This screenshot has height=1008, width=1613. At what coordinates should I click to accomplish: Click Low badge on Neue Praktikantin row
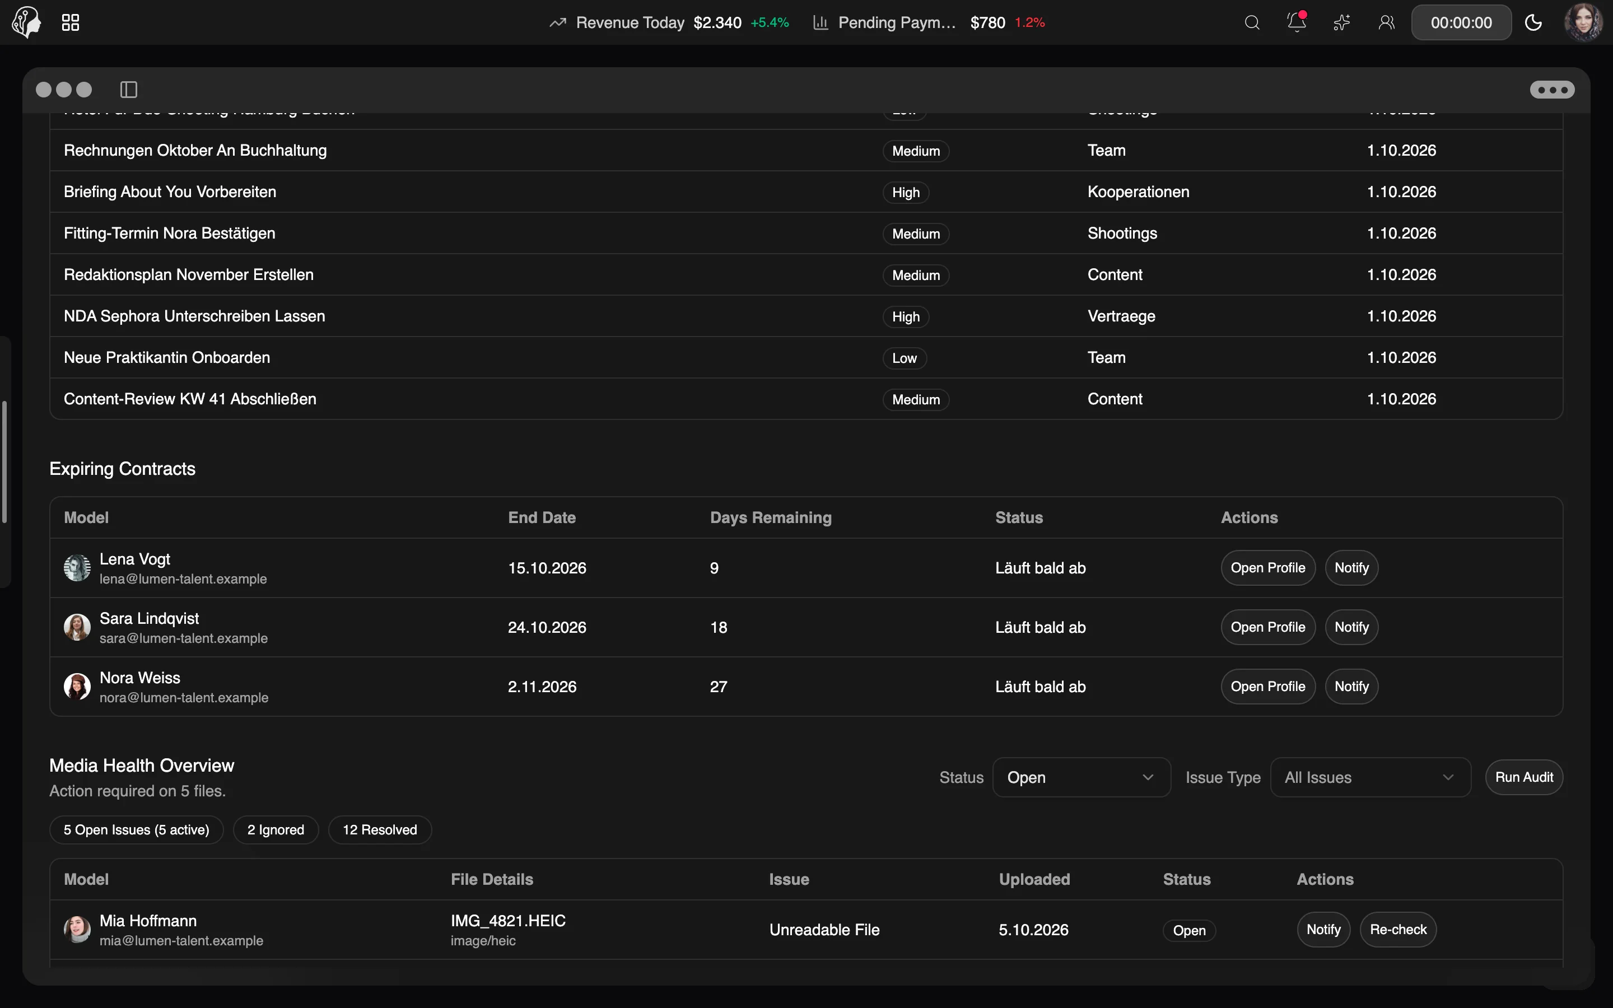coord(905,358)
